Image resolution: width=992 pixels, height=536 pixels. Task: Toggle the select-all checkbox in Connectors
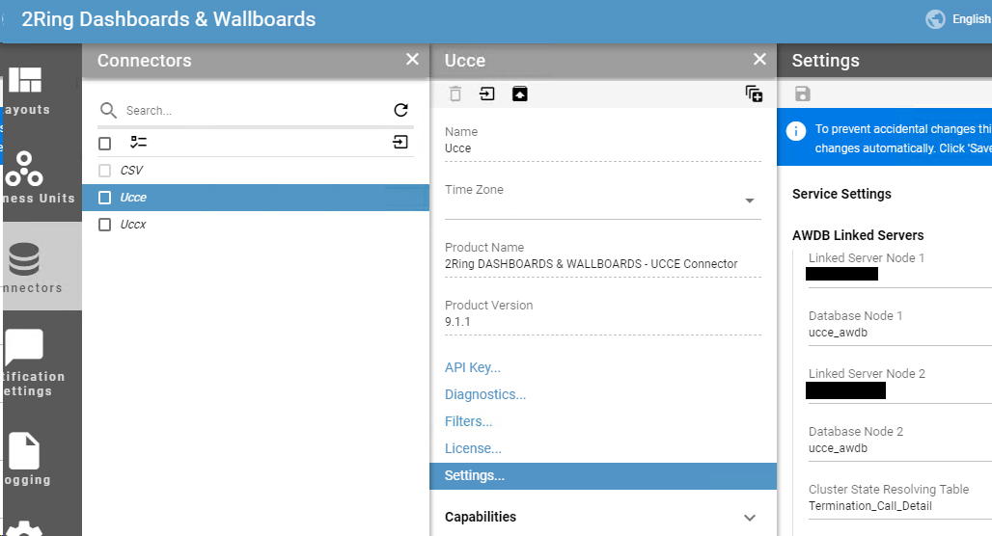click(x=105, y=144)
